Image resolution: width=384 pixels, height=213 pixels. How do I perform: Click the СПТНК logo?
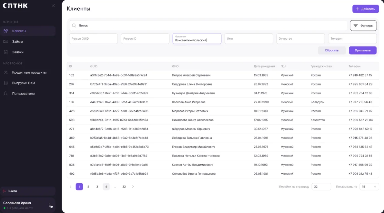pyautogui.click(x=15, y=5)
